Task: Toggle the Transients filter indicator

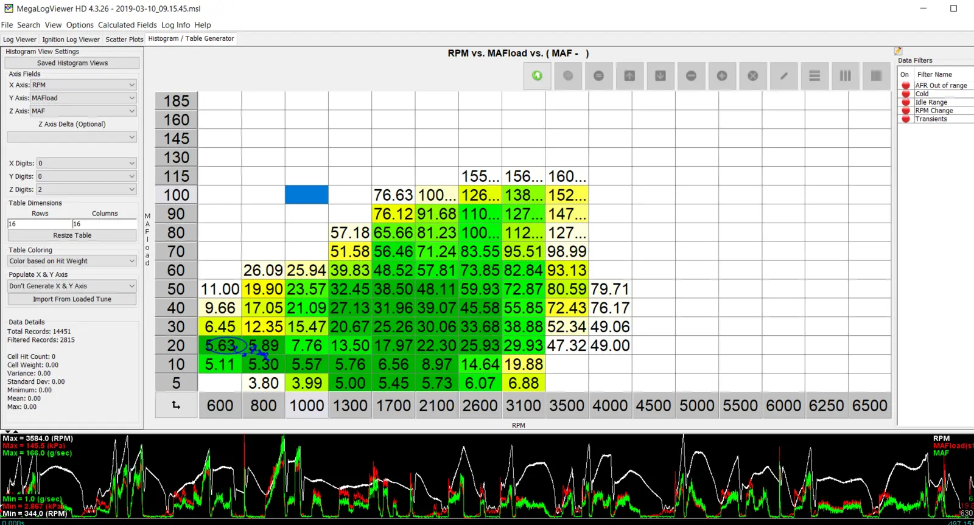Action: tap(906, 119)
